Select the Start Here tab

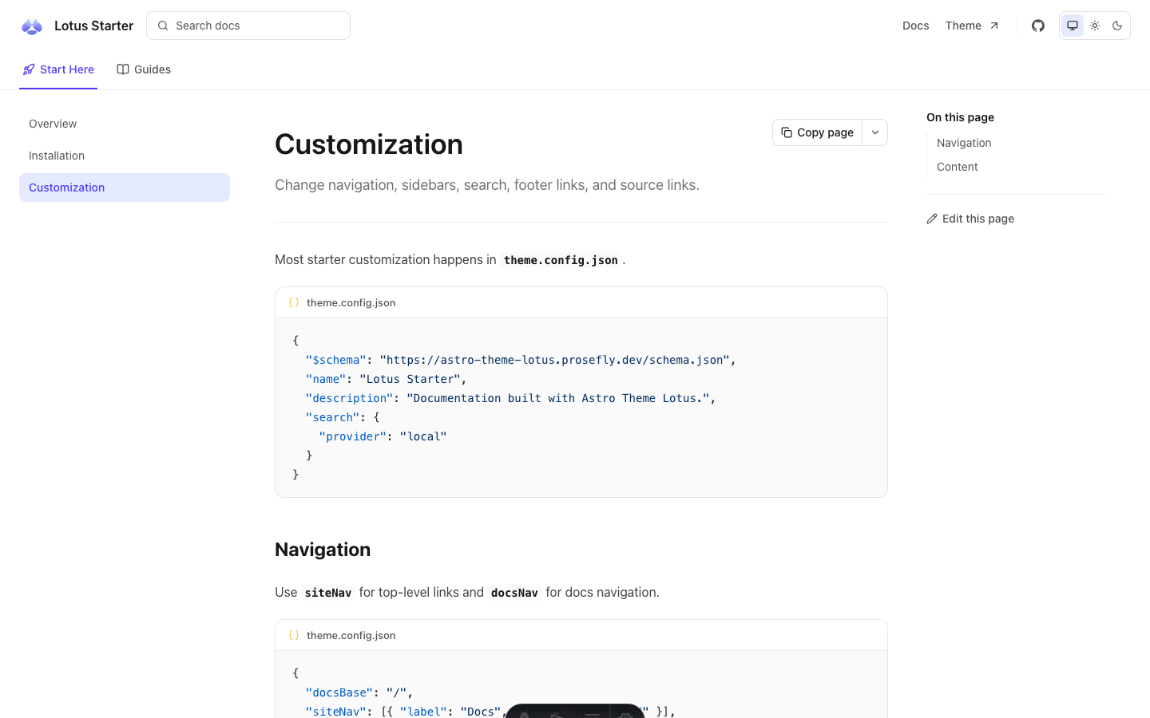click(58, 69)
